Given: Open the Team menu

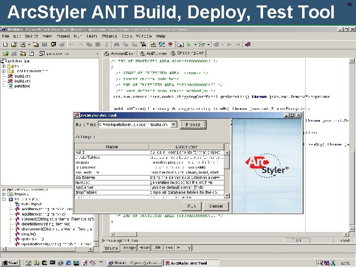Looking at the screenshot, I should coord(92,36).
